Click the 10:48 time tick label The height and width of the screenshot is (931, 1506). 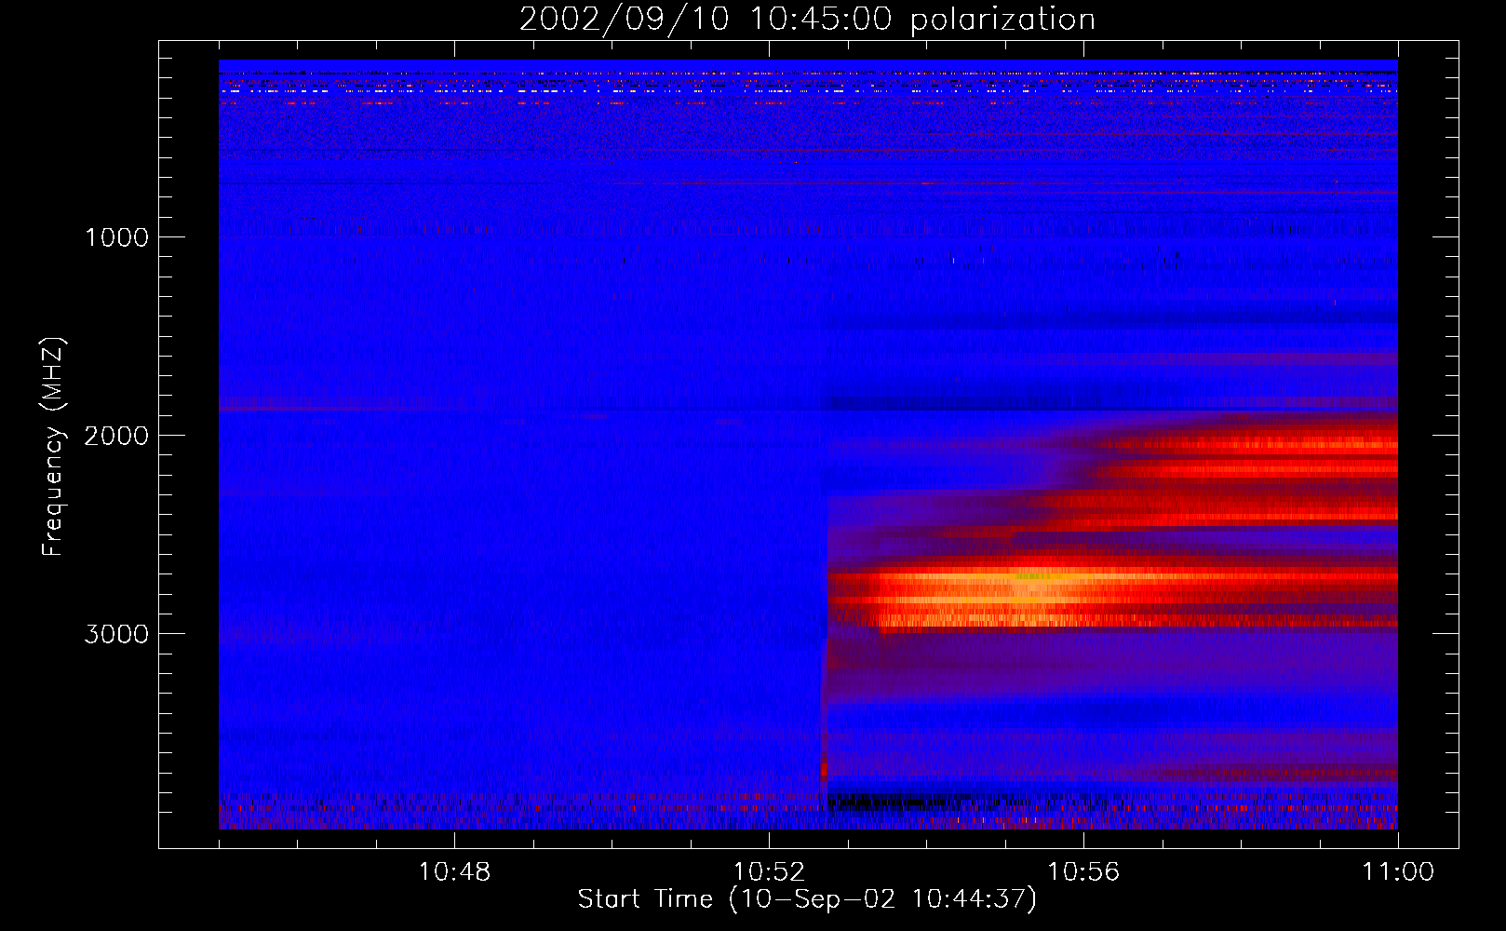click(x=454, y=872)
